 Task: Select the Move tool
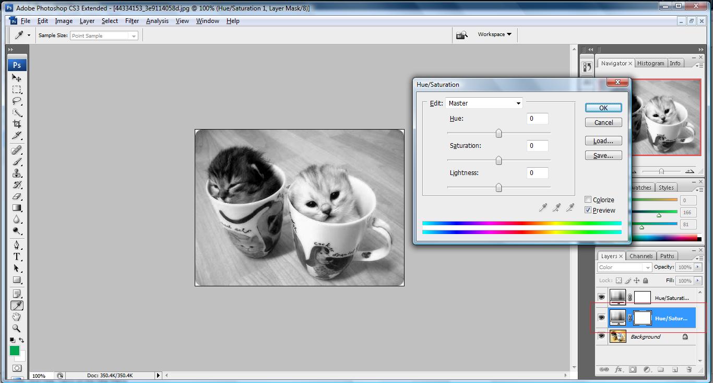[x=17, y=78]
